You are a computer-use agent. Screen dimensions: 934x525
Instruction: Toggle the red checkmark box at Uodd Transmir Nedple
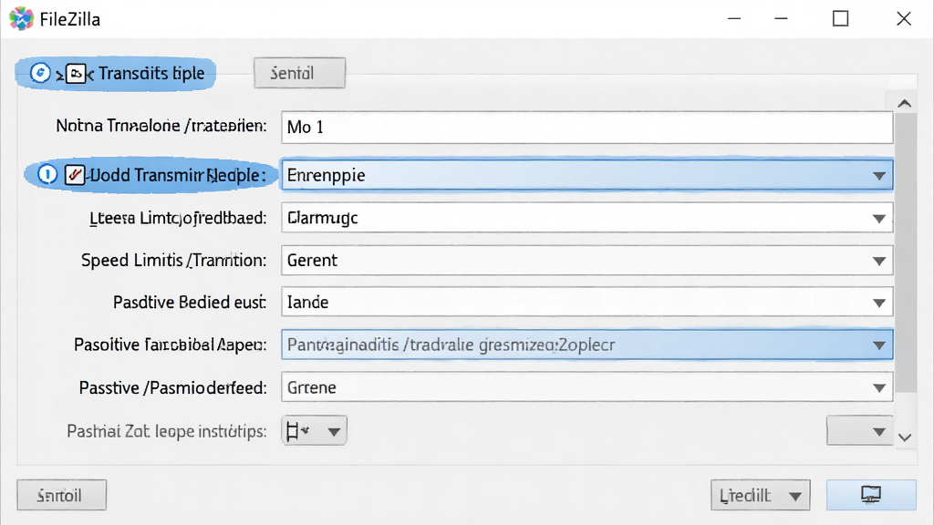click(75, 174)
